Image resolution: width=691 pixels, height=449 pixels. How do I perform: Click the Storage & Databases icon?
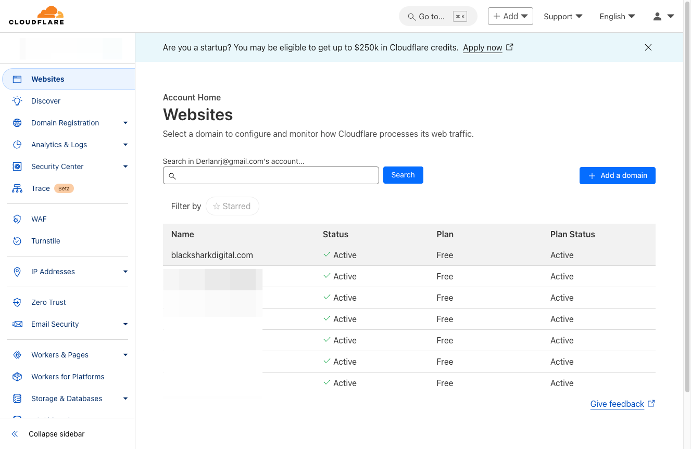point(17,399)
